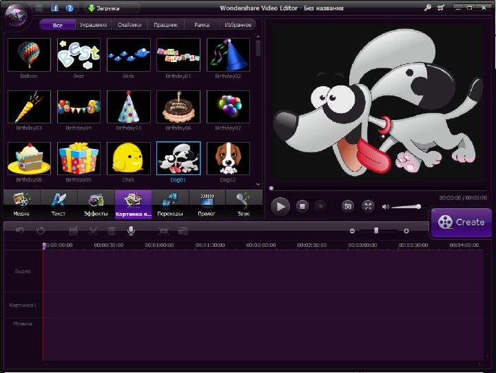Click the timeline zoom-out minus button
496x373 pixels.
tap(352, 231)
